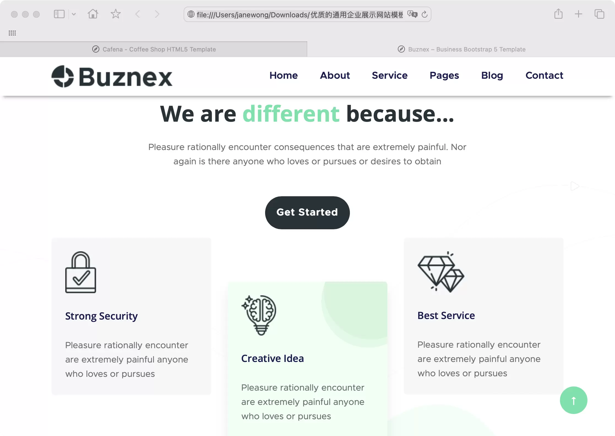This screenshot has height=436, width=615.
Task: Expand the Service navigation menu
Action: (390, 75)
